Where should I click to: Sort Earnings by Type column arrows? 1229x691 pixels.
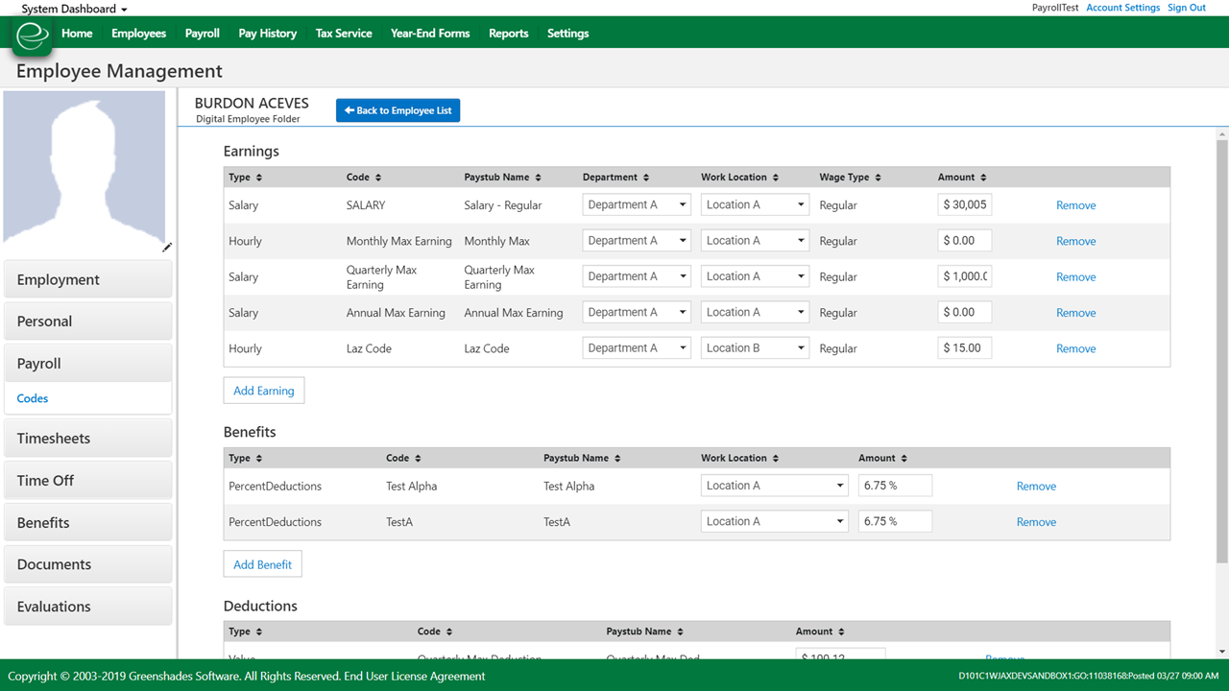pos(259,178)
